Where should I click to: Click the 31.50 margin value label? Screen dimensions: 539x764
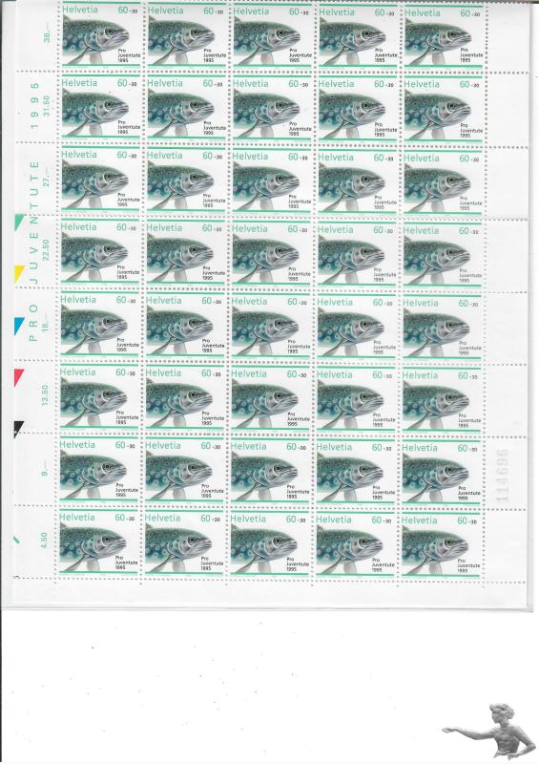[x=46, y=105]
